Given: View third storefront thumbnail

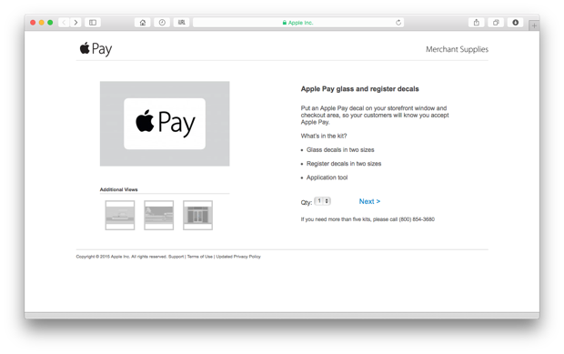Looking at the screenshot, I should tap(197, 215).
